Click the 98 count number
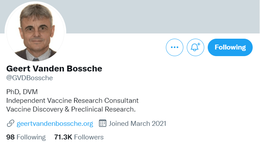Image resolution: width=260 pixels, height=145 pixels. click(x=10, y=137)
